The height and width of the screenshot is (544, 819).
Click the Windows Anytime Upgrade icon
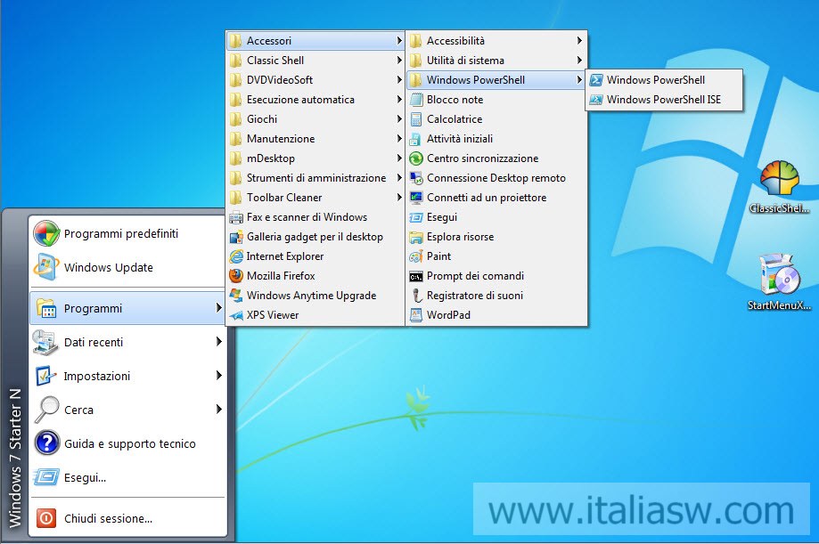pyautogui.click(x=236, y=296)
